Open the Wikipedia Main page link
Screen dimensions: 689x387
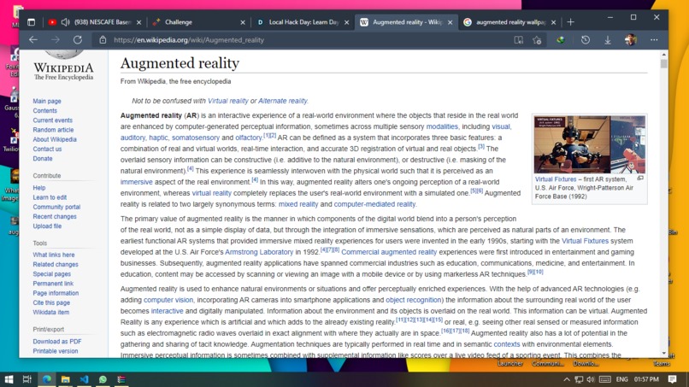47,101
